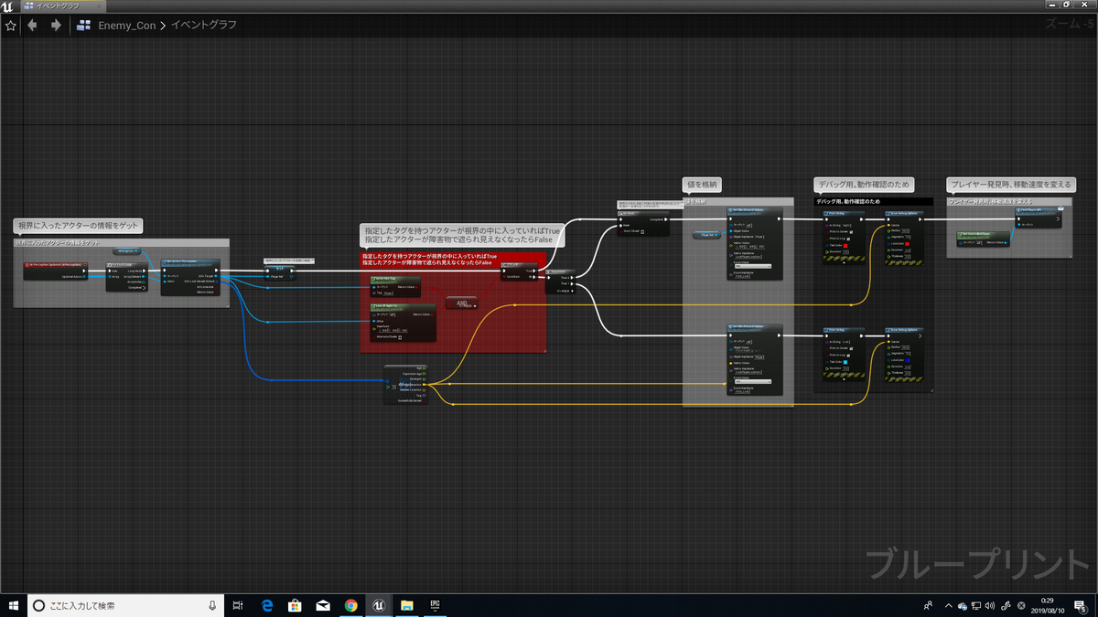Image resolution: width=1098 pixels, height=617 pixels.
Task: Open the Mail app from the taskbar
Action: tap(323, 605)
